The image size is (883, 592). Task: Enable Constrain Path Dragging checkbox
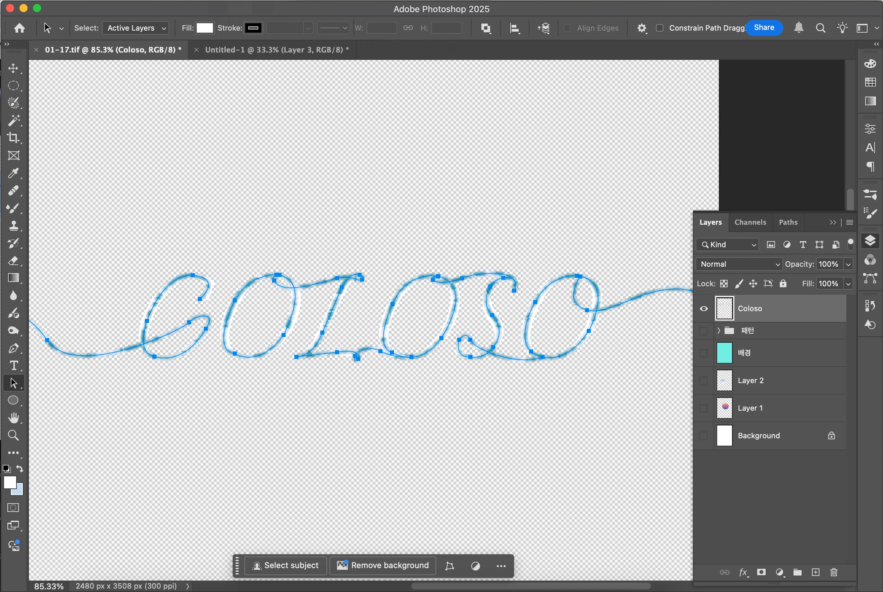660,28
